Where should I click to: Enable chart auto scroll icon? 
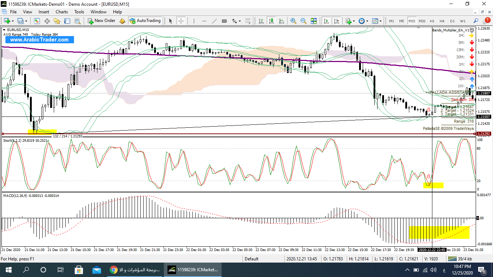click(x=326, y=21)
